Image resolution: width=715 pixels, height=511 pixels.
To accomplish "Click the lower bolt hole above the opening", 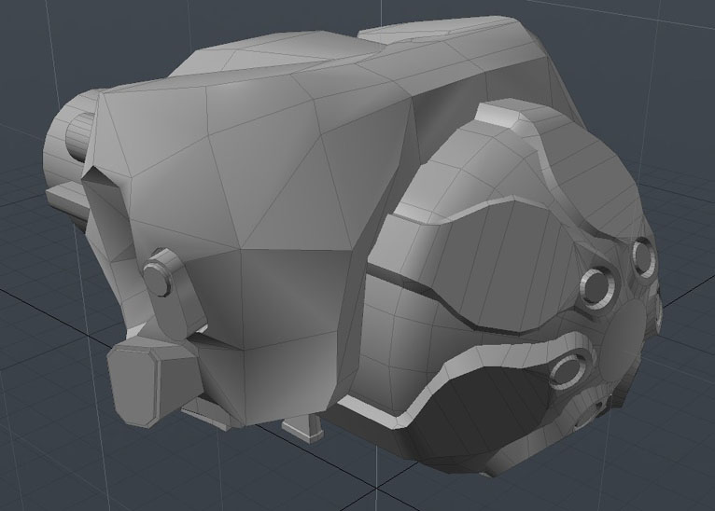I will tap(569, 370).
